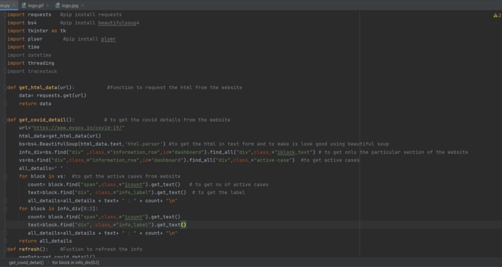Click the 'import time' line
502x267 pixels.
[x=24, y=47]
